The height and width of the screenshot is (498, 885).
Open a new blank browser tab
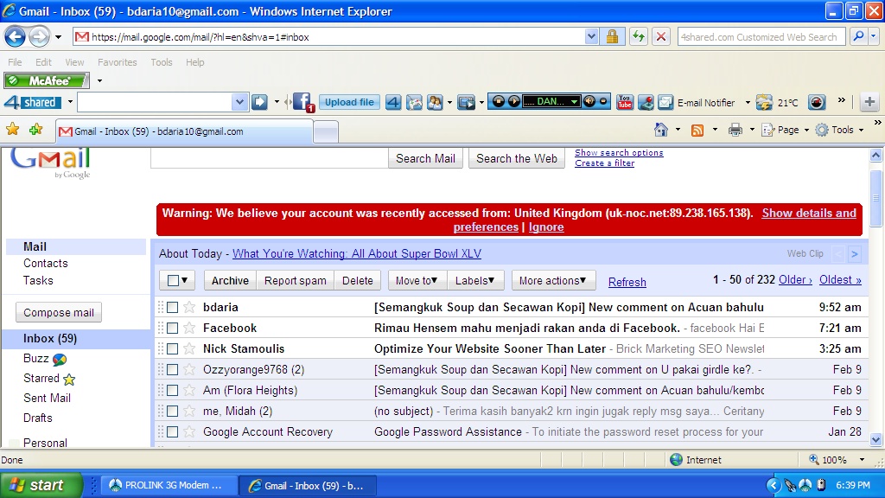326,132
